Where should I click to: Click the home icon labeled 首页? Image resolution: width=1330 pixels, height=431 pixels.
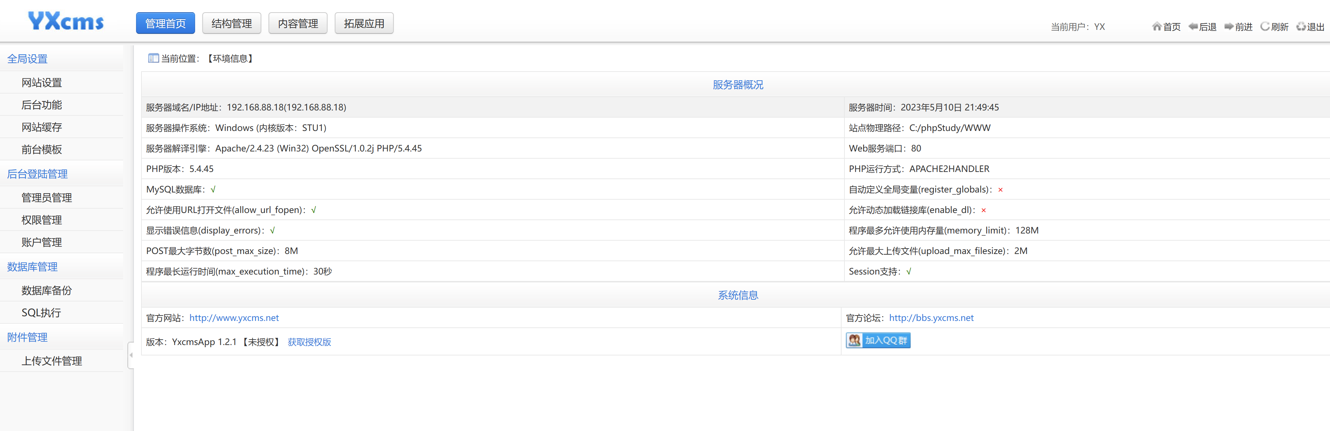coord(1157,26)
